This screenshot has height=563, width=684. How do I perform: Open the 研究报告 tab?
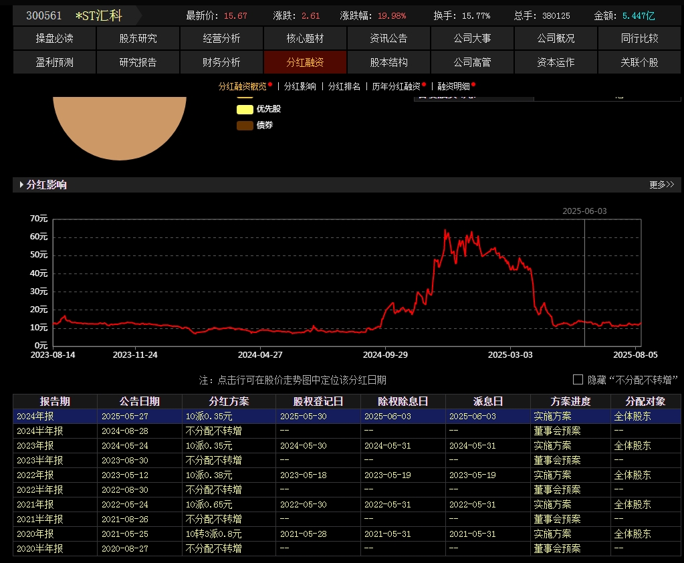coord(138,62)
